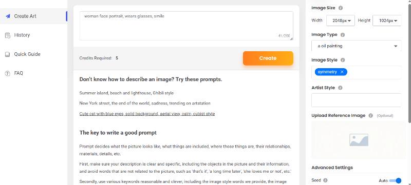This screenshot has height=185, width=411.
Task: Click the info icon beside Image Style
Action: (x=343, y=60)
